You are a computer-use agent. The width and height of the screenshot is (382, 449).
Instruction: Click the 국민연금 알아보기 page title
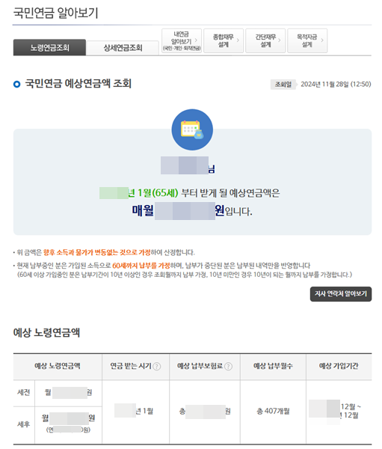click(x=56, y=13)
